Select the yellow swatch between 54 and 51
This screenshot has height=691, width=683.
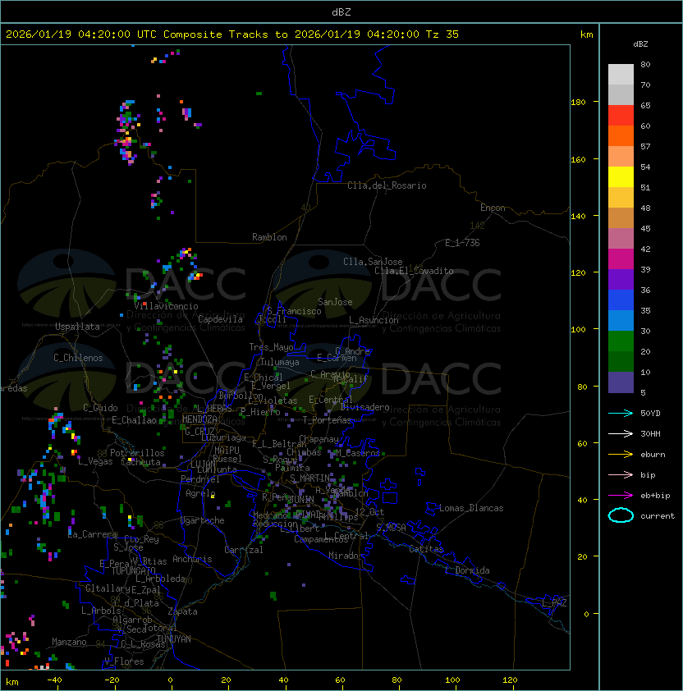(x=621, y=177)
